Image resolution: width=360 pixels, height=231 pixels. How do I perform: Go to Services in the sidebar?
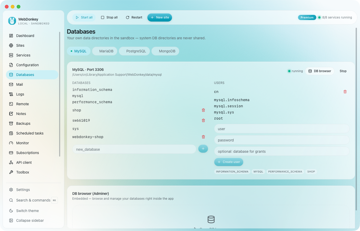(x=32, y=55)
